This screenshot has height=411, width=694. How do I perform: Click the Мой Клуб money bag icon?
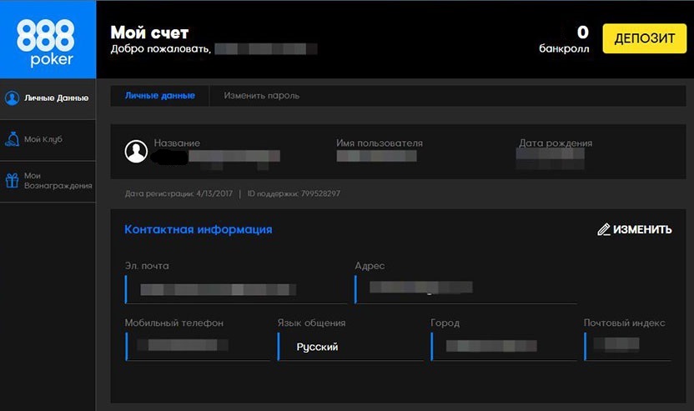[12, 139]
